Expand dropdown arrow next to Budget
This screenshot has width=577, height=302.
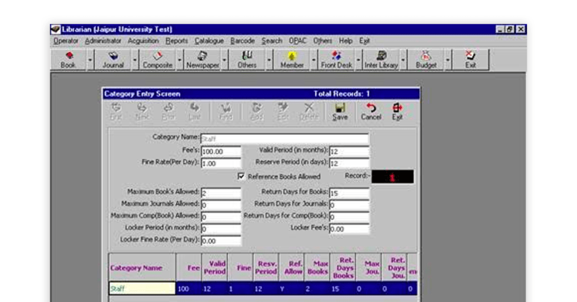click(x=448, y=60)
